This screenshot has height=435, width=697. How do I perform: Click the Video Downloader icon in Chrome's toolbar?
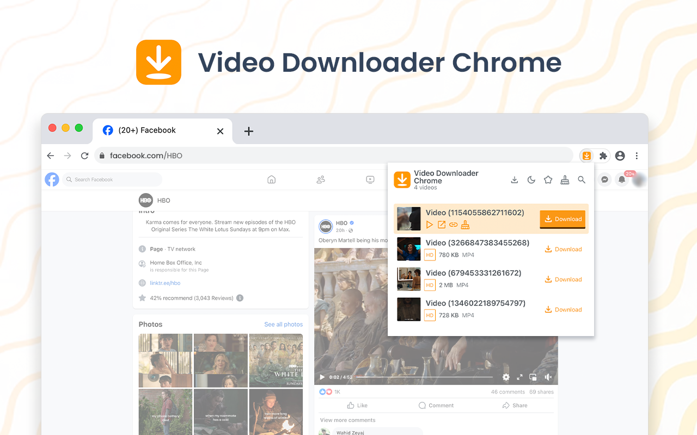586,156
